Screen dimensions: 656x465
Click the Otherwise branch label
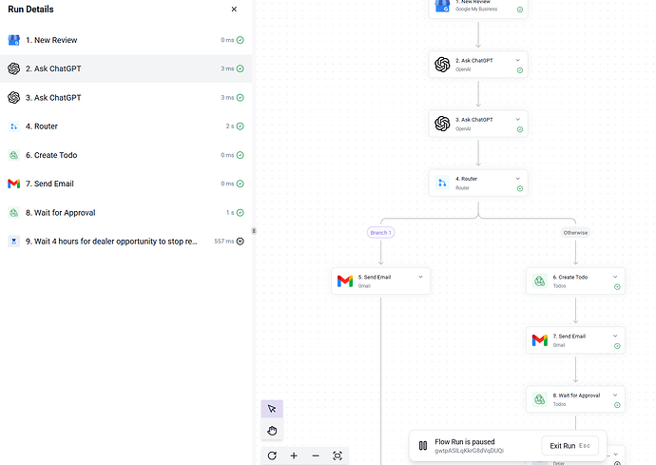coord(576,233)
